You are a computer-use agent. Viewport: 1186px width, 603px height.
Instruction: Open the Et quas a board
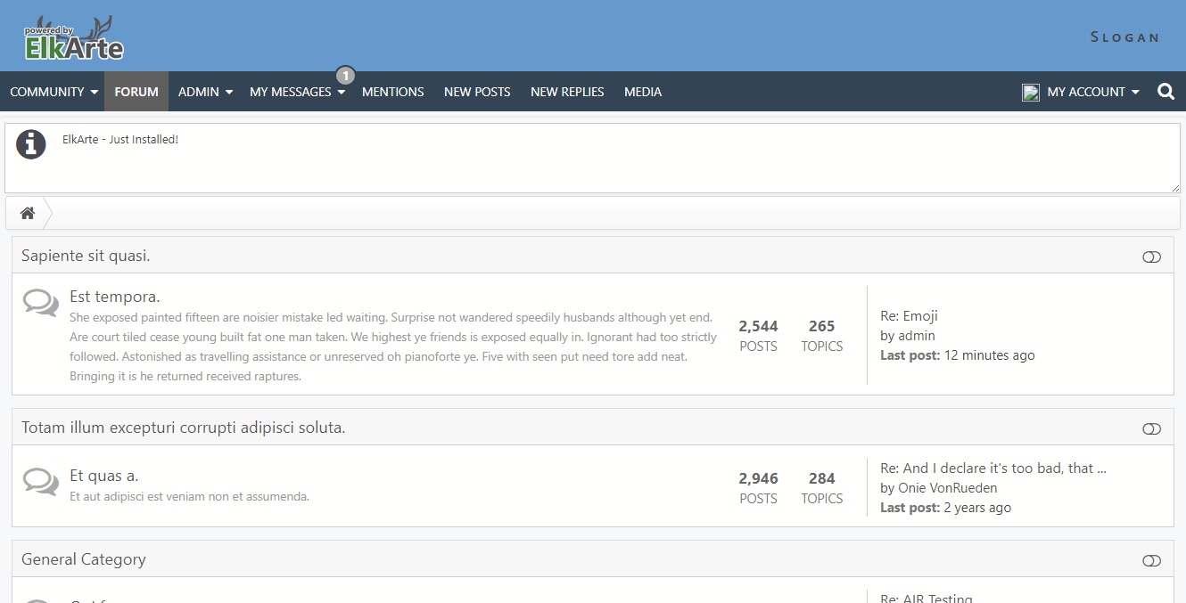tap(104, 476)
